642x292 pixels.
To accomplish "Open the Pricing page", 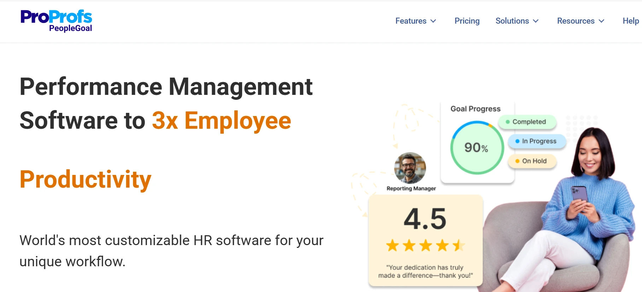I will [467, 21].
